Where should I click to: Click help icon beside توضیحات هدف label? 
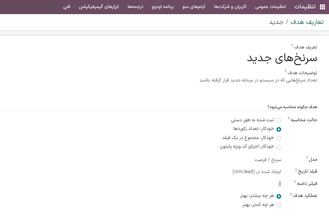coord(286,71)
